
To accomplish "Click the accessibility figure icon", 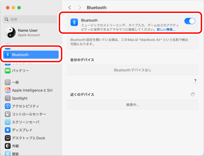I will click(x=8, y=106).
